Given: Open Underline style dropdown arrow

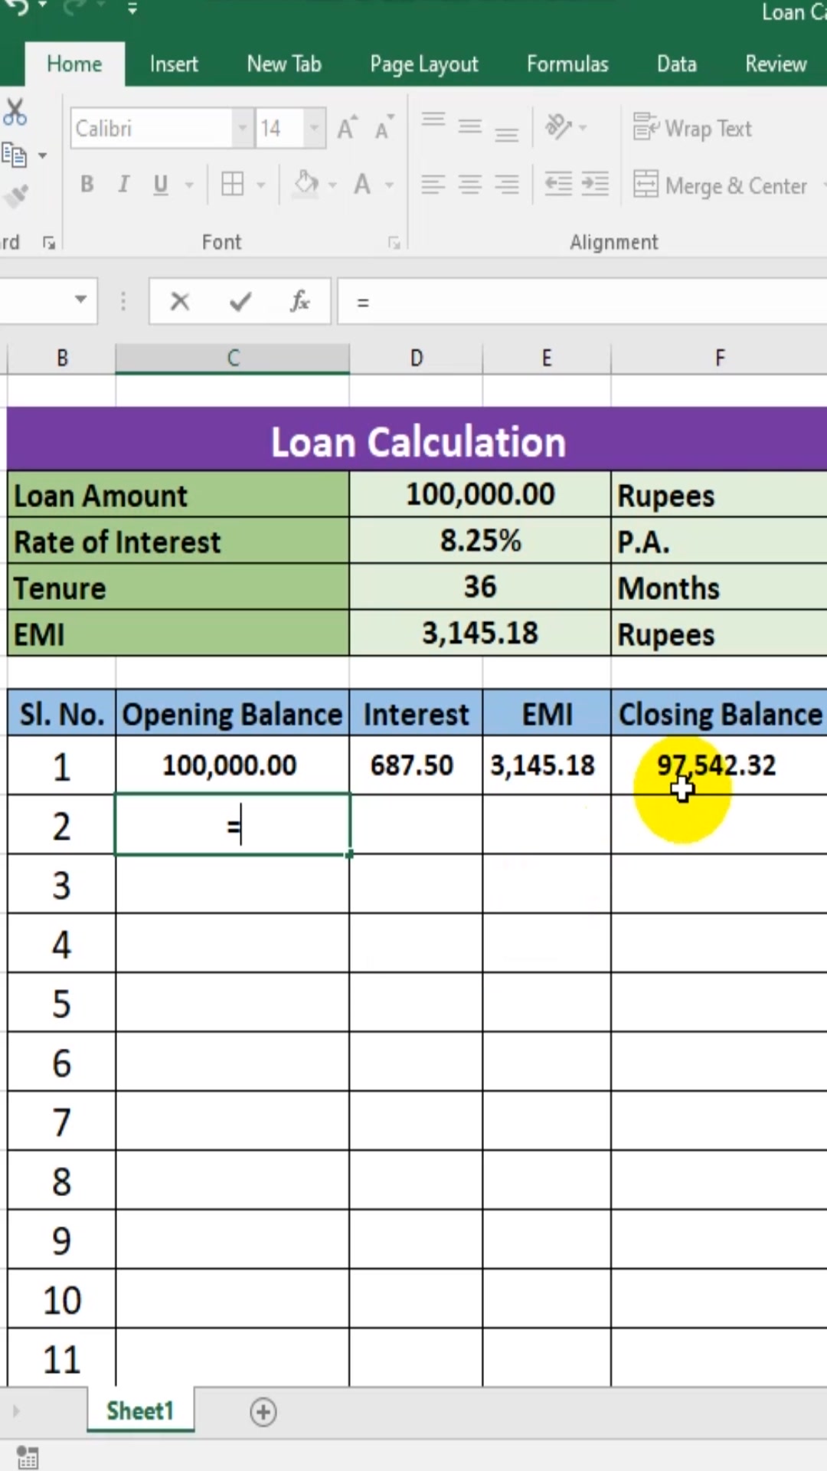Looking at the screenshot, I should pos(189,185).
